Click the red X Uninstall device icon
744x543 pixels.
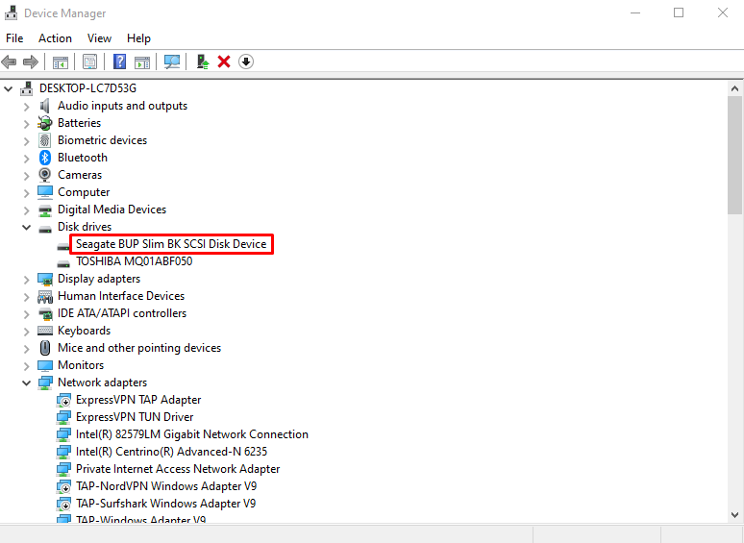click(224, 62)
